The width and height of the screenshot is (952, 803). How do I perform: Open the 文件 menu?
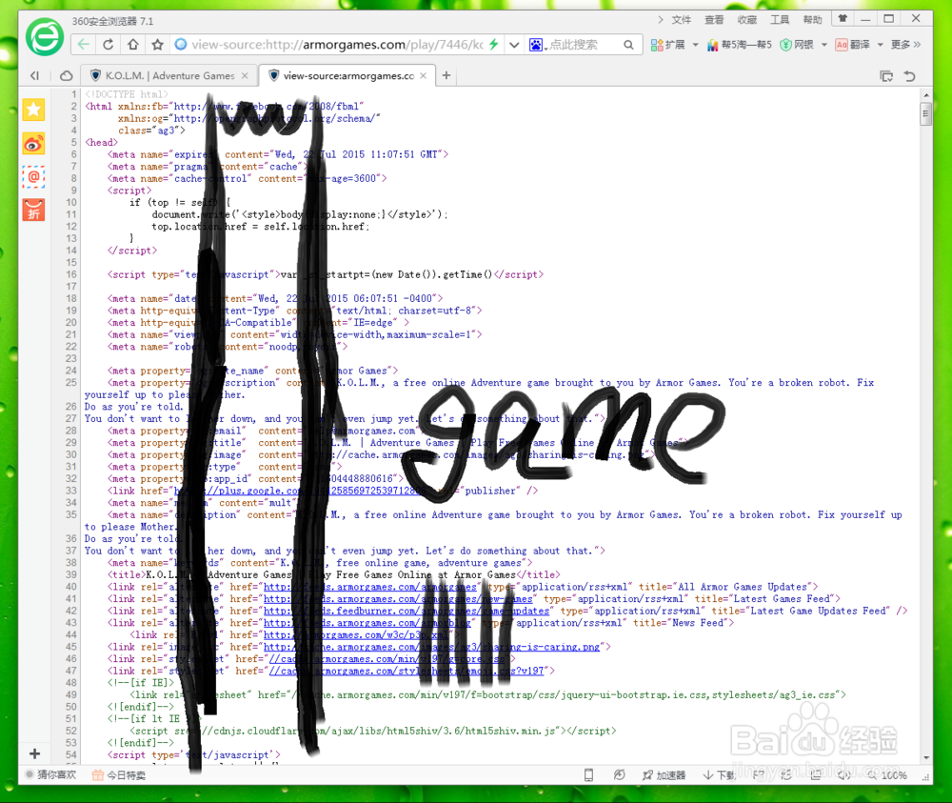pyautogui.click(x=682, y=19)
